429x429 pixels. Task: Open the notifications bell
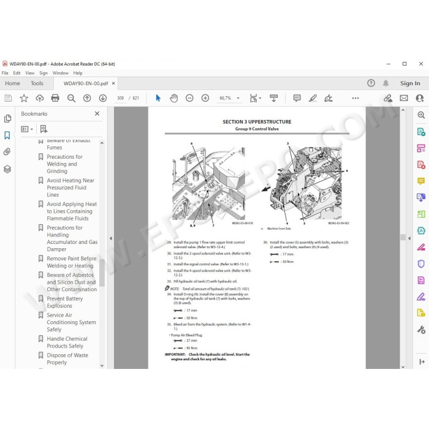point(385,83)
